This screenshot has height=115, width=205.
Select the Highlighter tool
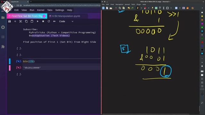(x=152, y=8)
